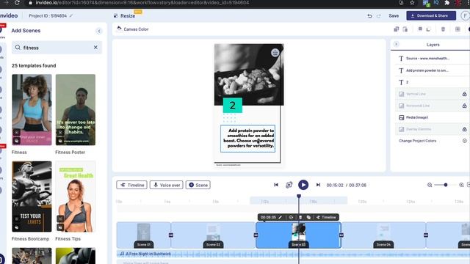Select the Fitness template thumbnail
470x264 pixels.
32,110
